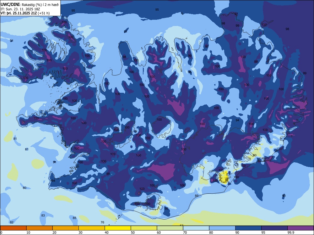Click the legend label '70'
This screenshot has width=314, height=235.
pos(185,232)
